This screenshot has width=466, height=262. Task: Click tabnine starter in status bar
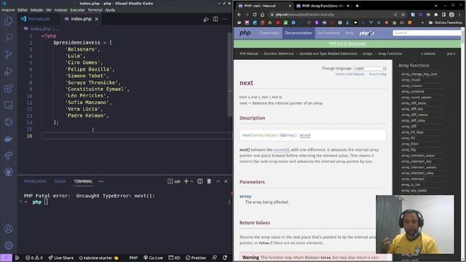(x=98, y=258)
